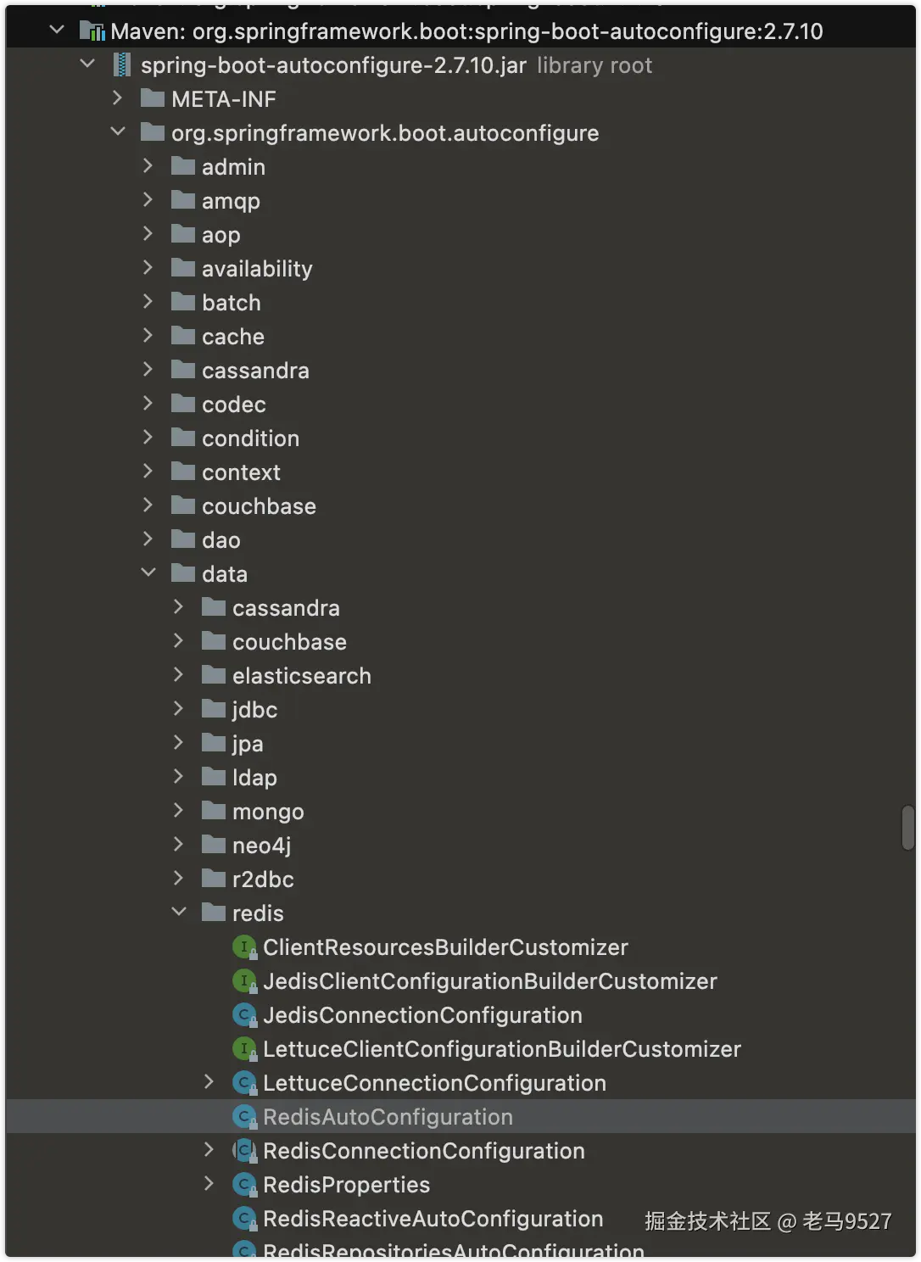This screenshot has width=921, height=1262.
Task: Click the redis folder icon
Action: click(x=214, y=913)
